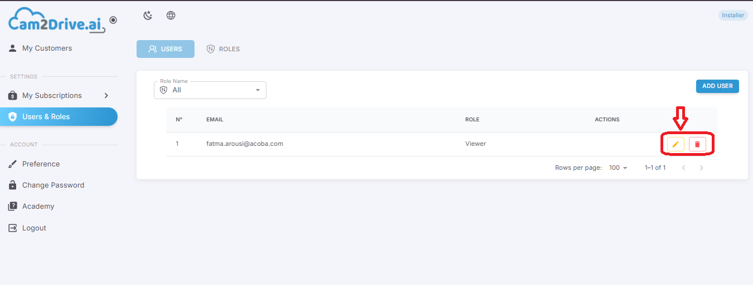Click the Installer badge
The height and width of the screenshot is (285, 753).
click(733, 16)
